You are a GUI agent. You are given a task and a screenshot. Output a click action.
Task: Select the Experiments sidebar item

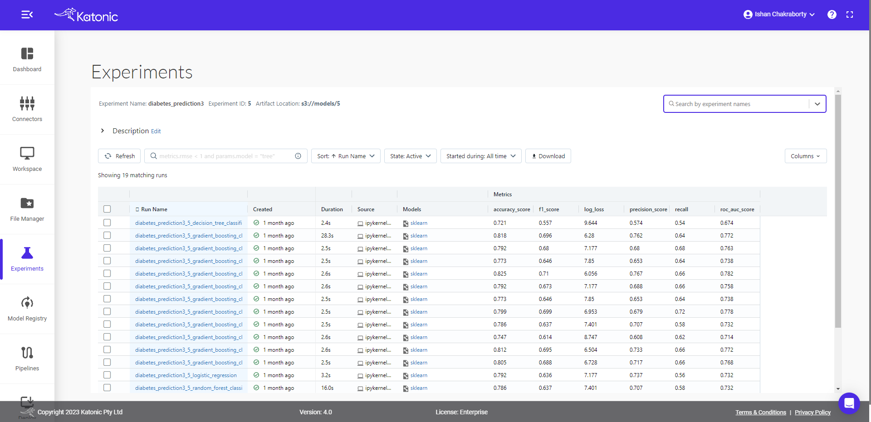[x=27, y=259]
